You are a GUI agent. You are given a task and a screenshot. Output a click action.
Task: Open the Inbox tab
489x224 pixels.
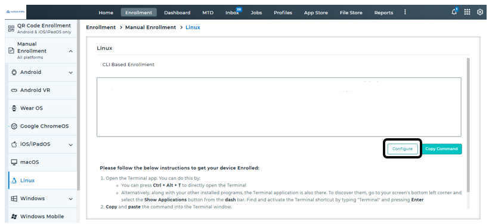(x=232, y=13)
